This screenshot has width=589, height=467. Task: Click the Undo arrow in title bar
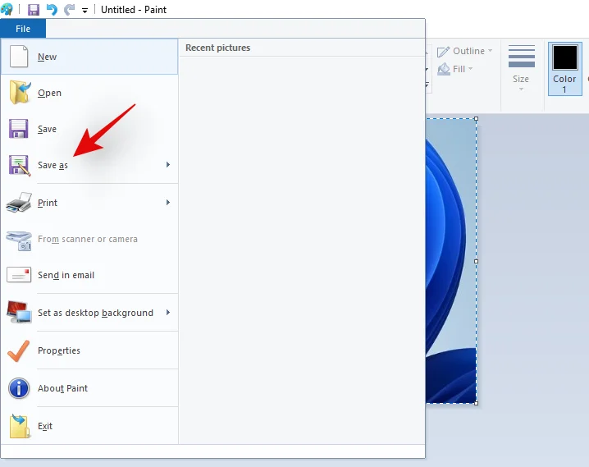click(52, 10)
